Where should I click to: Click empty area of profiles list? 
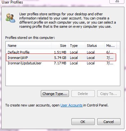63,76
